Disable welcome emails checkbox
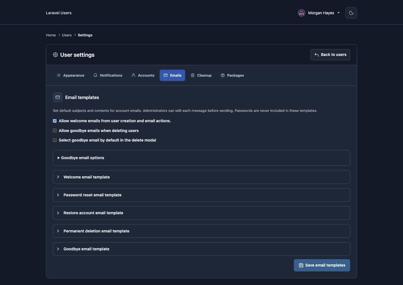 point(55,121)
